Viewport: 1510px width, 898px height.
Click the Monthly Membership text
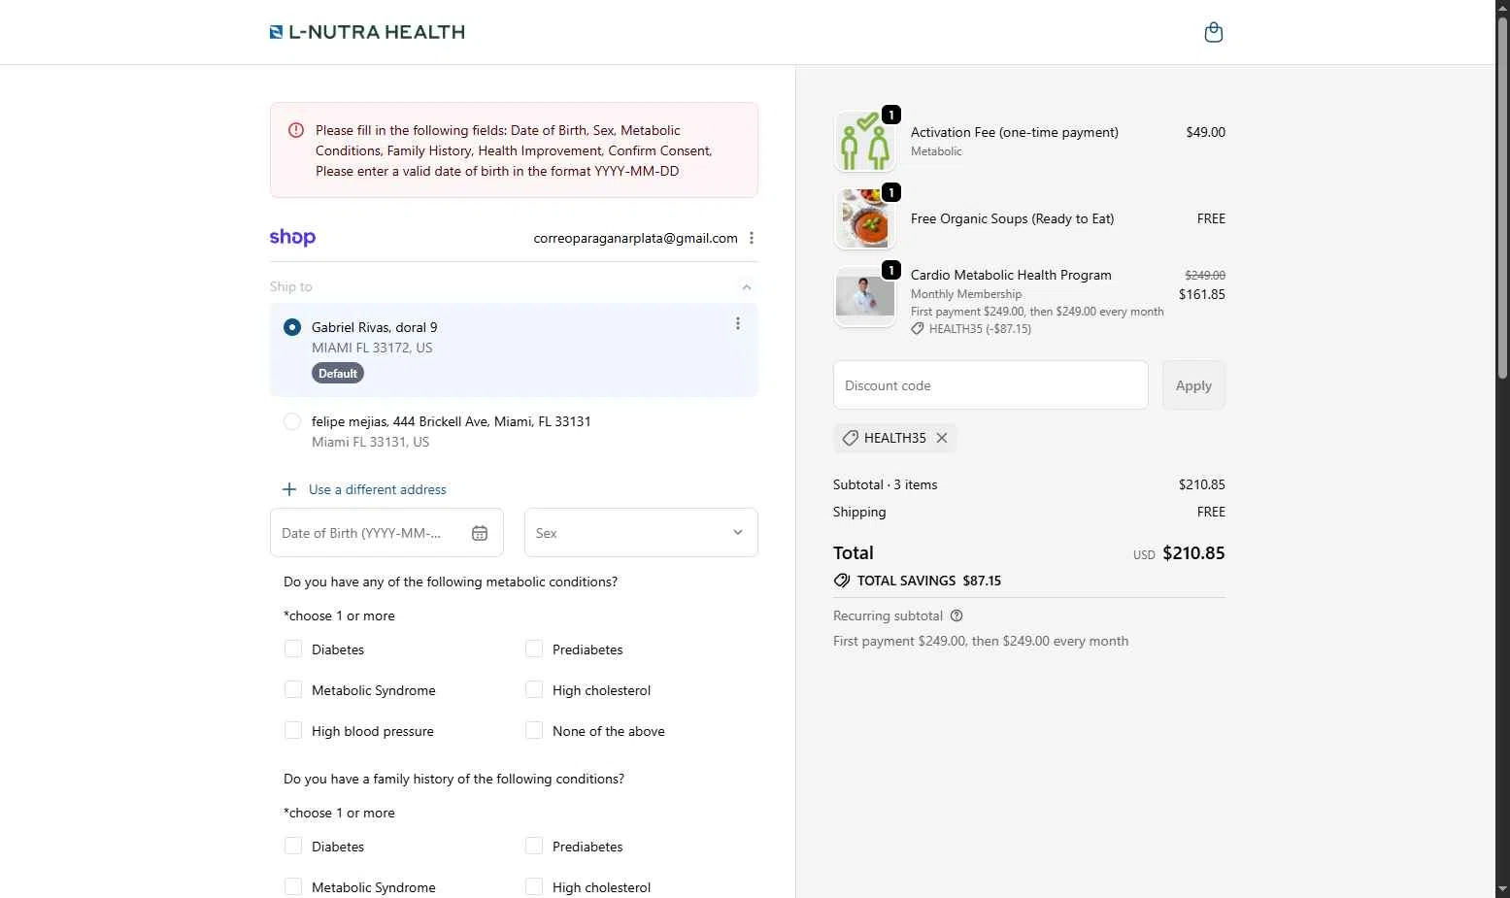(x=966, y=294)
